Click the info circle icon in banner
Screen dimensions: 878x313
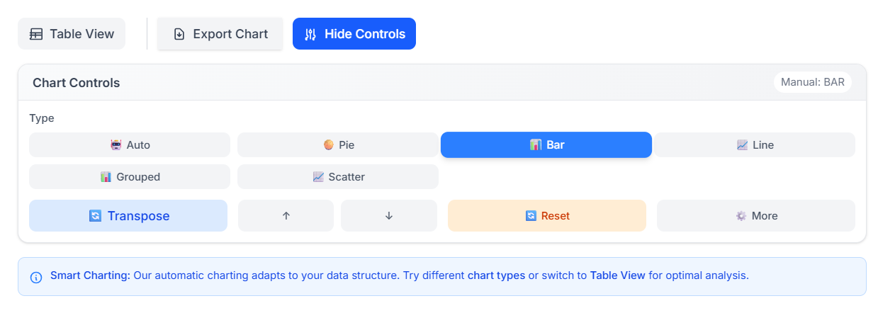coord(36,277)
